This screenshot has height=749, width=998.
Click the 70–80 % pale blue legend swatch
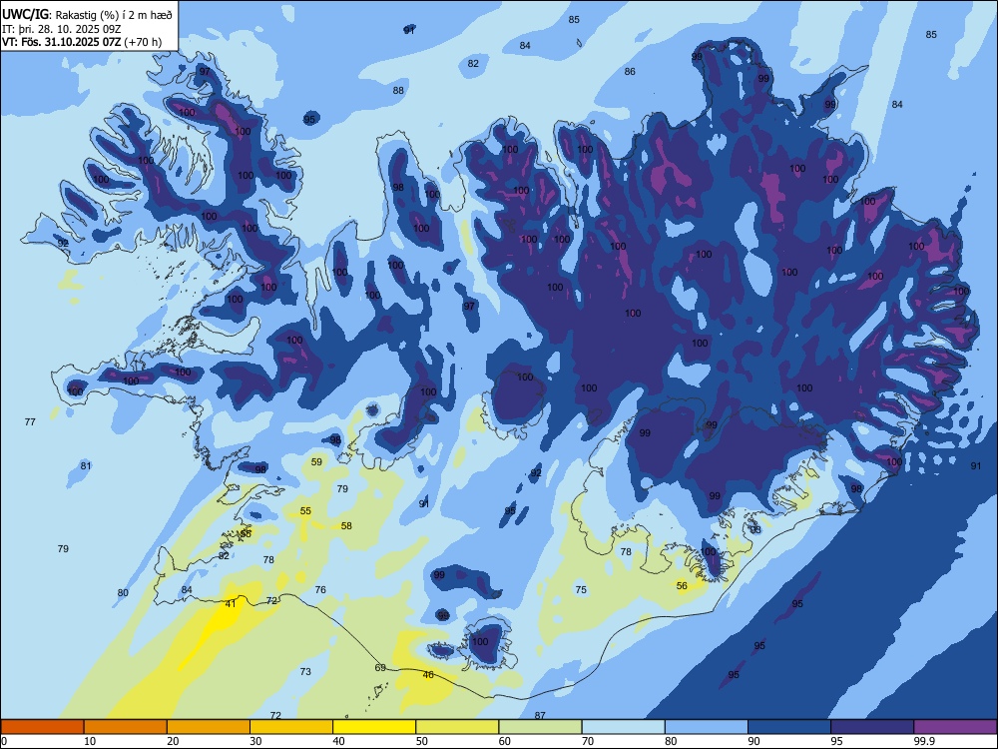pos(623,727)
